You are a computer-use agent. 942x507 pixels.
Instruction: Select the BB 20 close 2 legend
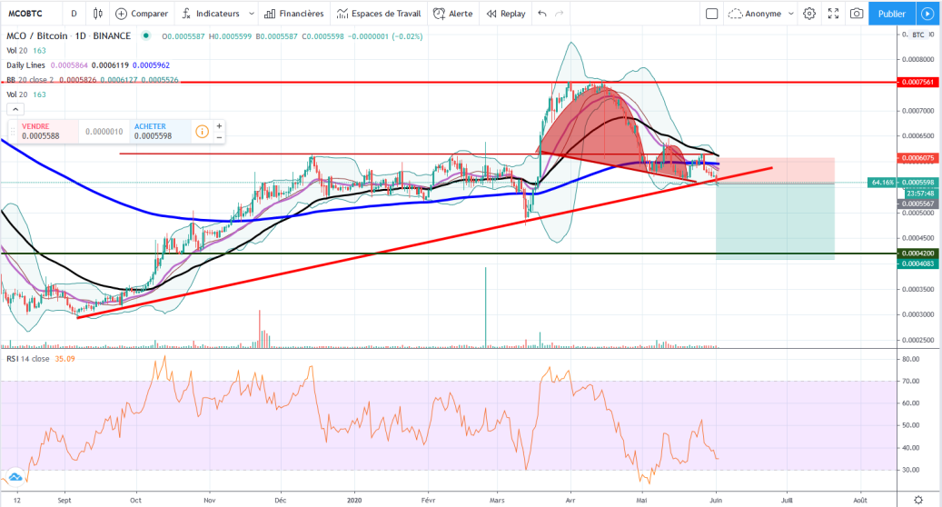click(x=30, y=80)
